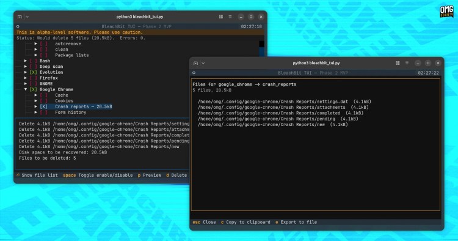Click the 02:27:22 clock
Viewport: 458px width, 241px height.
click(x=428, y=73)
